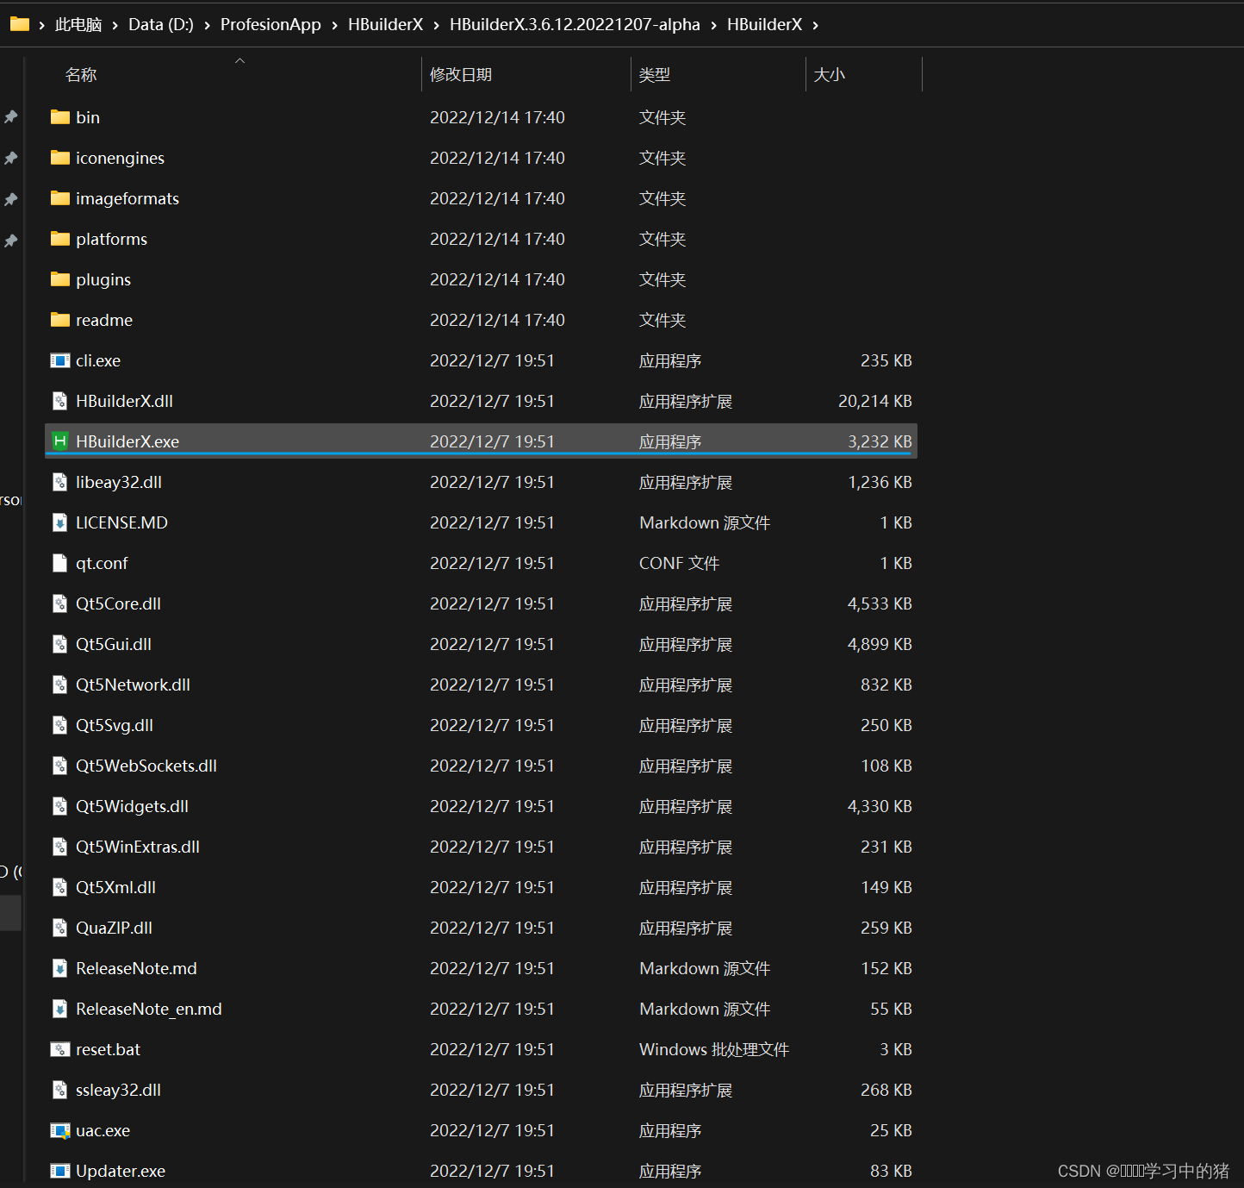Click the green HBuilderX.exe icon

tap(60, 441)
